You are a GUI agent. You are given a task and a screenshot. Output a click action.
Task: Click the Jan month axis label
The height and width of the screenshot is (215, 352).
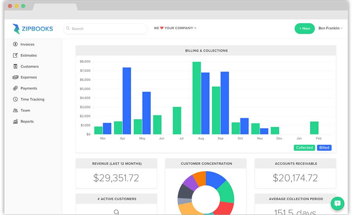point(299,138)
